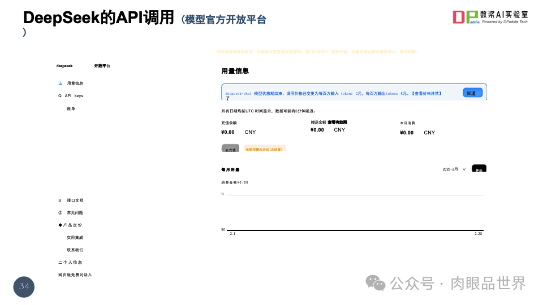Click the 充值余额 label
The height and width of the screenshot is (305, 543).
point(229,123)
